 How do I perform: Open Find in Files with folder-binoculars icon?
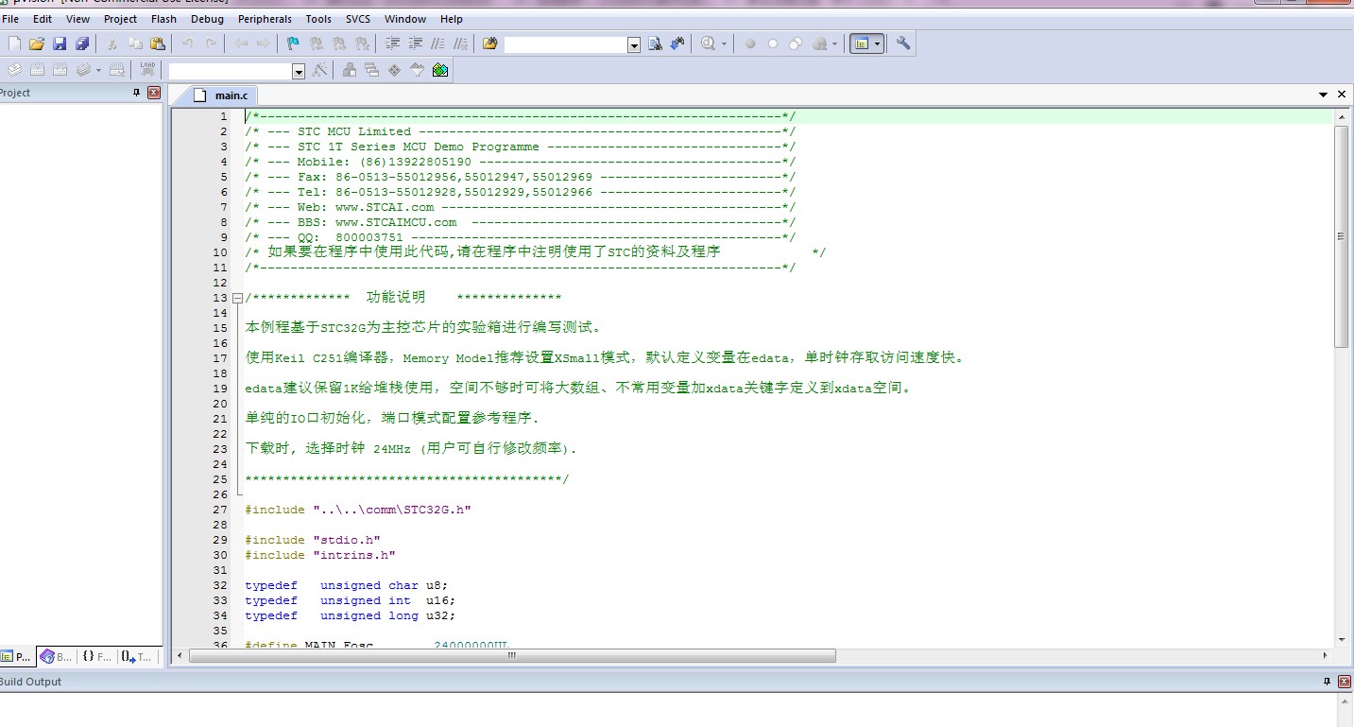(489, 43)
